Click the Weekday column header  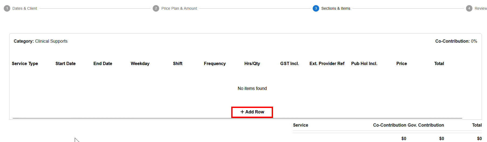pyautogui.click(x=140, y=63)
